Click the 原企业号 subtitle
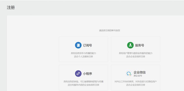Screen dimensions: 184x91 point(138,76)
